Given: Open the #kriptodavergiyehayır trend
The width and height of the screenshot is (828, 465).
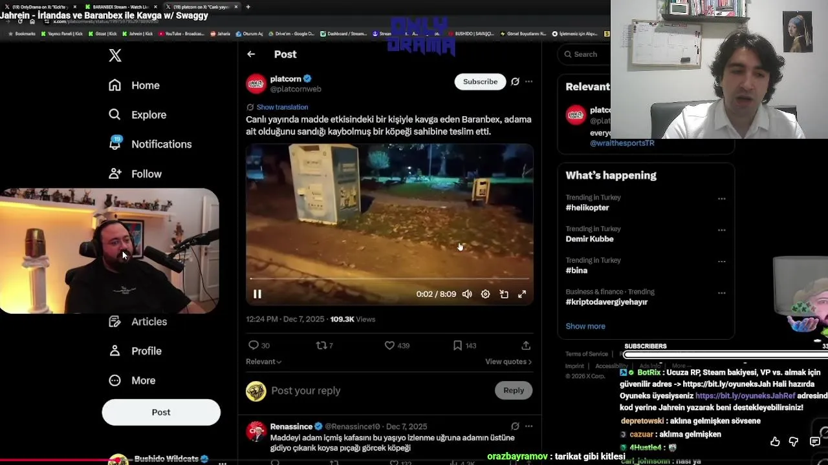Looking at the screenshot, I should coord(606,302).
